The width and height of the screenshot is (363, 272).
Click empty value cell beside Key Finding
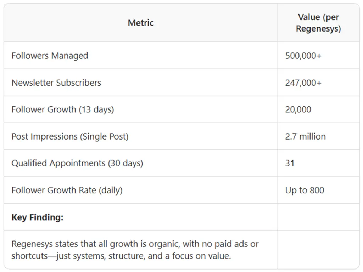(318, 217)
